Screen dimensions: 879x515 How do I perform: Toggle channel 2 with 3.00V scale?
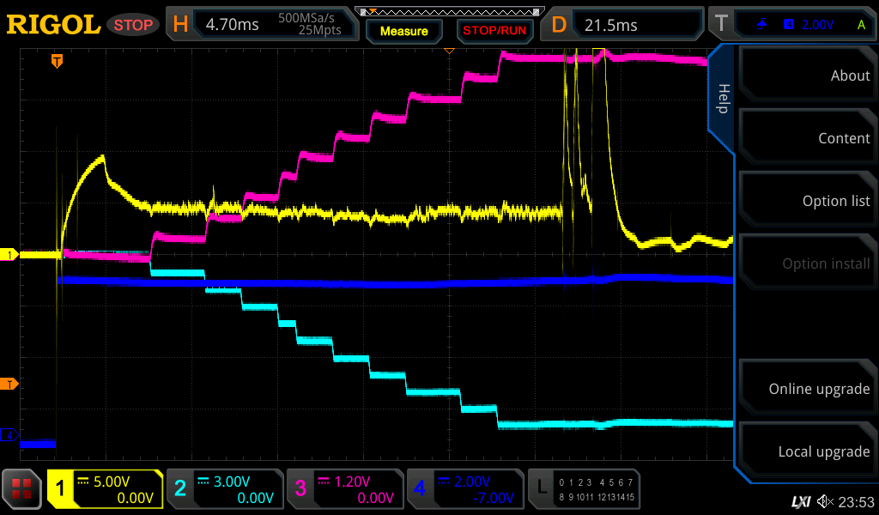[223, 489]
